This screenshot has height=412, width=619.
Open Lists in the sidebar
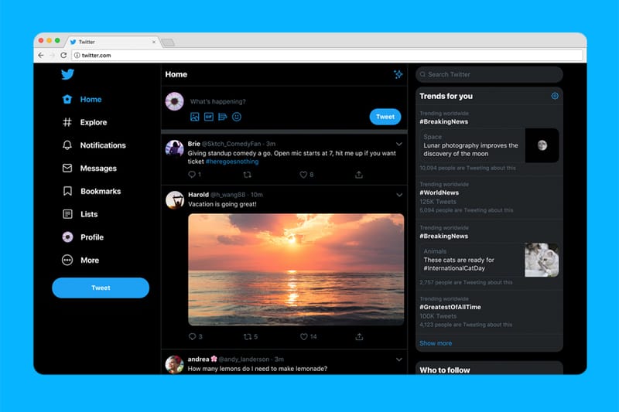tap(80, 214)
